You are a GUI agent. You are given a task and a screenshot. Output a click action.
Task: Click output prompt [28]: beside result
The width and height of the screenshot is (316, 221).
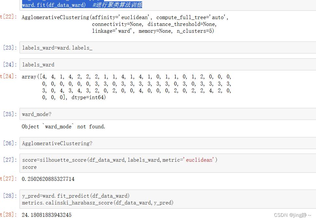[x=8, y=215]
